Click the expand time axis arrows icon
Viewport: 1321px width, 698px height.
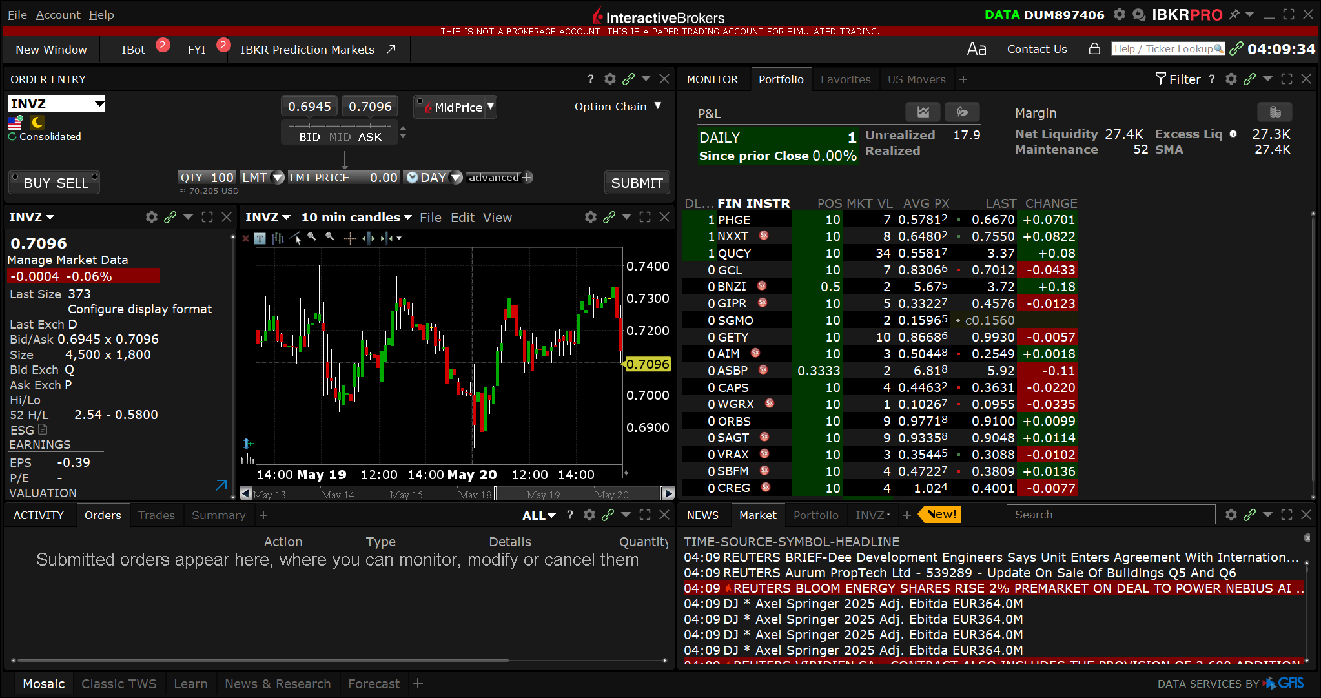click(x=369, y=238)
